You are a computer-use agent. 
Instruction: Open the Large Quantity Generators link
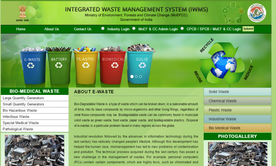[x=23, y=98]
